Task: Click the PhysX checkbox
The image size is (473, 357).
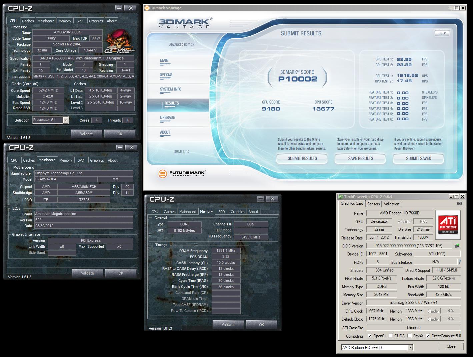Action: (x=409, y=336)
